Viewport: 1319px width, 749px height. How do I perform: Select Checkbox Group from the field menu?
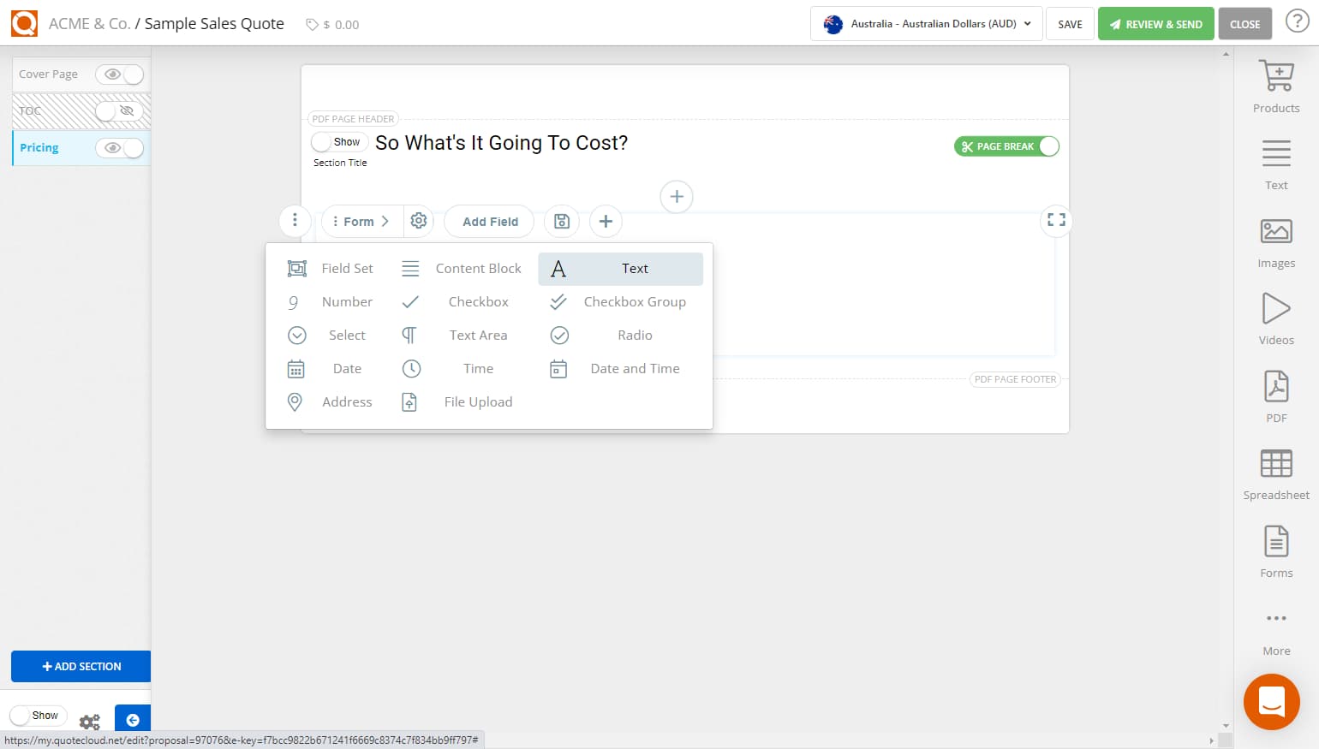point(634,301)
